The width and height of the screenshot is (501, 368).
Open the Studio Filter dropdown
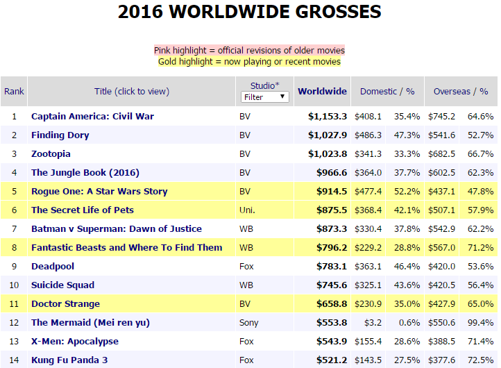click(264, 97)
